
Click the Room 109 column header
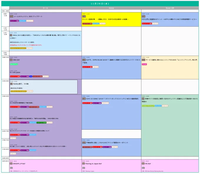(170, 8)
